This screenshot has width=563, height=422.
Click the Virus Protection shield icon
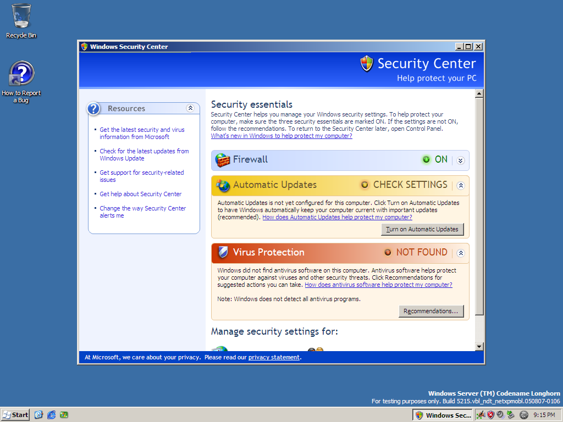[223, 252]
